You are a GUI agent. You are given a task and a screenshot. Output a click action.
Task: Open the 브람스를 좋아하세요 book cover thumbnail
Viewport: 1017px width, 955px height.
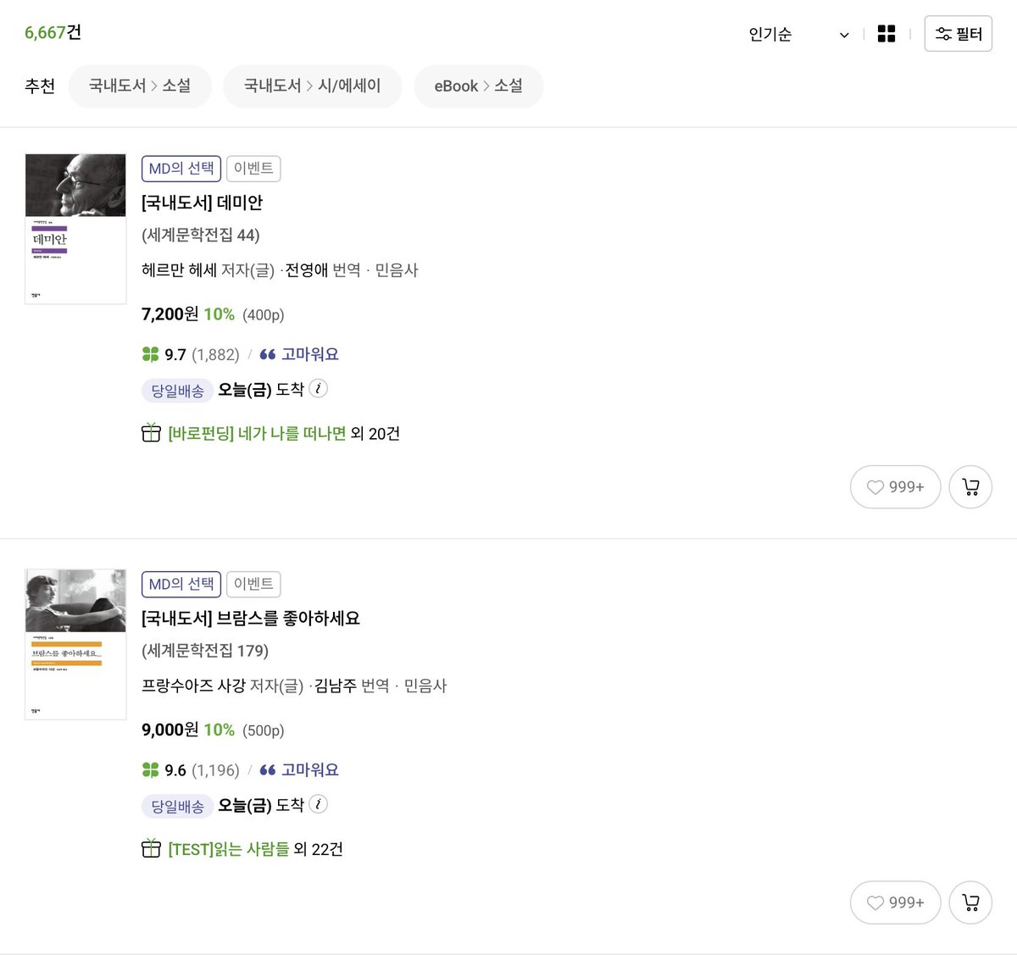[x=75, y=644]
